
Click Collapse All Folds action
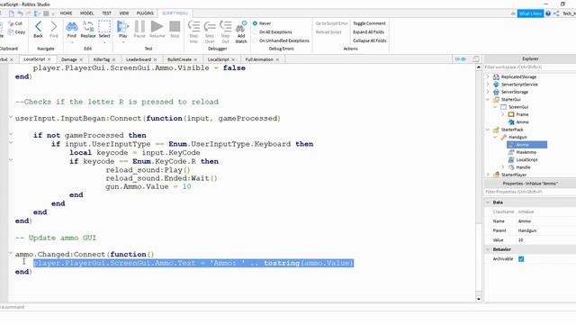[x=370, y=40]
